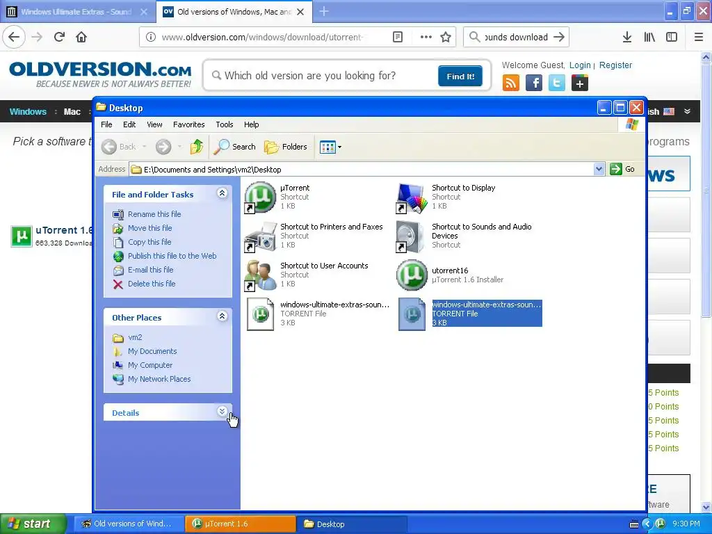
Task: Click the RSS feed icon on OldVersion
Action: (511, 83)
